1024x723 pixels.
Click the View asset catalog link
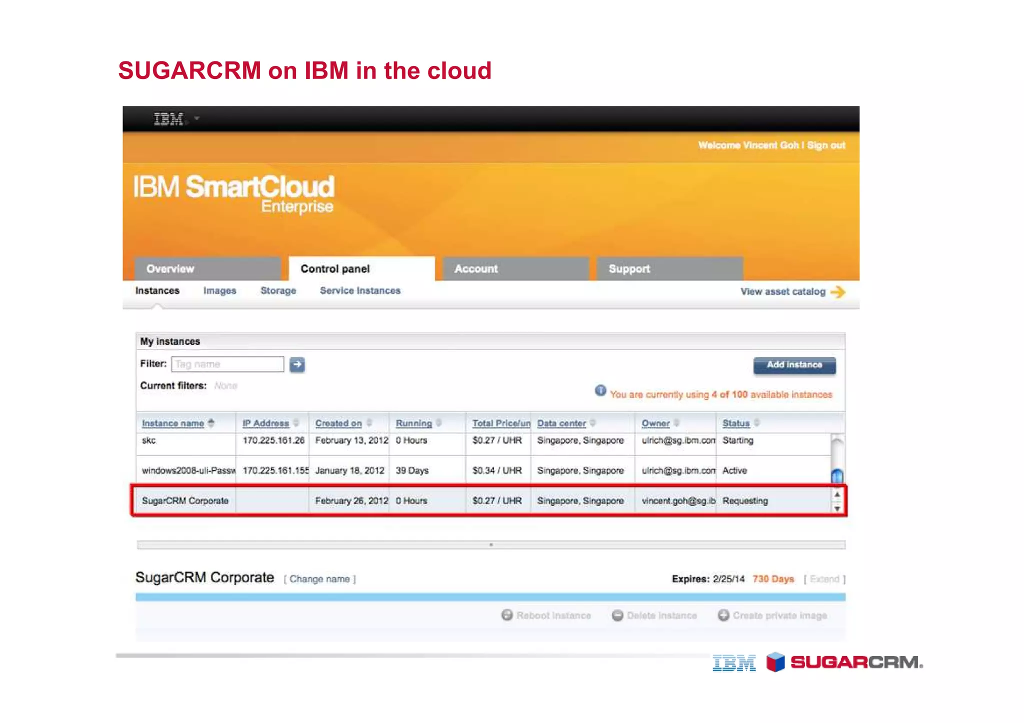tap(782, 292)
